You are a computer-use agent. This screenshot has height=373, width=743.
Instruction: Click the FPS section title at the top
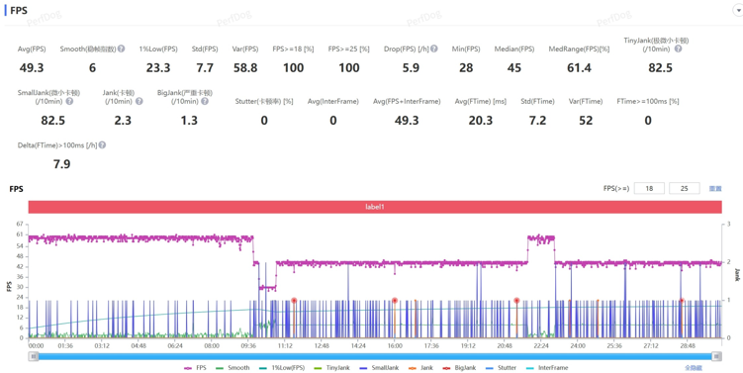tap(19, 11)
